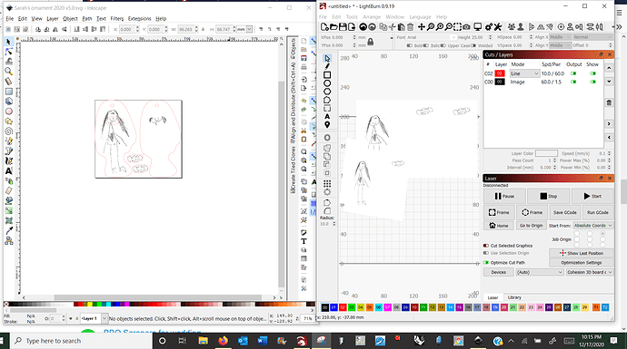Click the Save GCode button

point(564,212)
